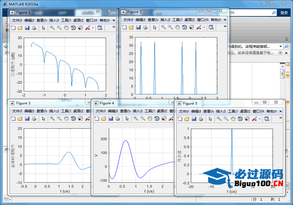This screenshot has height=205, width=293.
Task: Select Data Cursor tool in Figure 1
Action: tap(80, 28)
